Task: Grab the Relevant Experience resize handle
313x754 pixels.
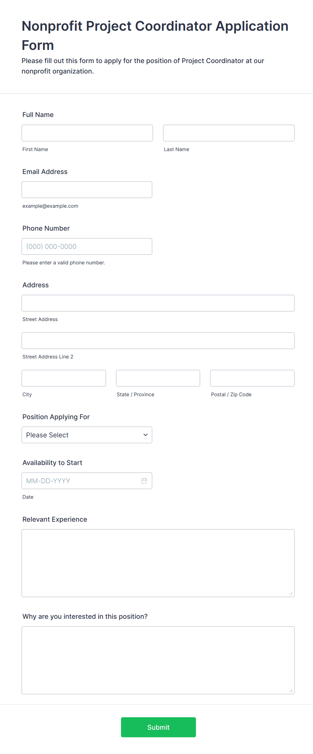Action: [291, 593]
